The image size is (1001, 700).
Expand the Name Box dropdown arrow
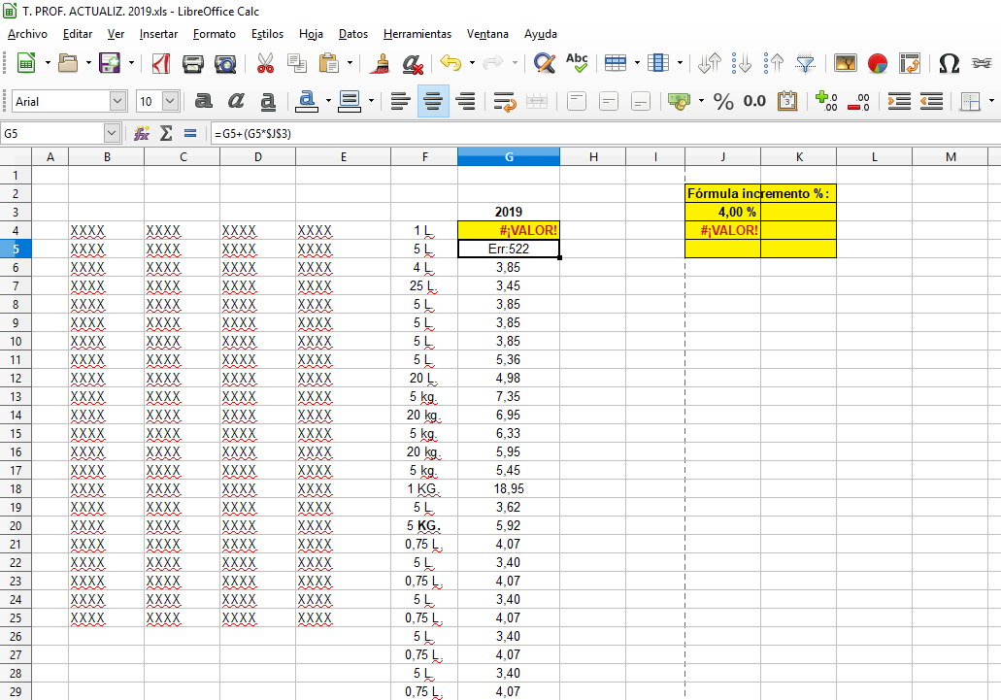point(112,133)
